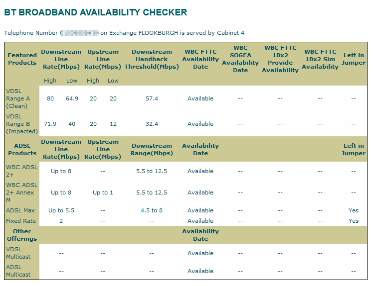Click the 64.9 downstream low value
The width and height of the screenshot is (374, 286).
(x=72, y=98)
